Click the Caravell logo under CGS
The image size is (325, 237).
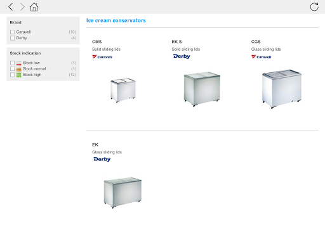pyautogui.click(x=262, y=57)
